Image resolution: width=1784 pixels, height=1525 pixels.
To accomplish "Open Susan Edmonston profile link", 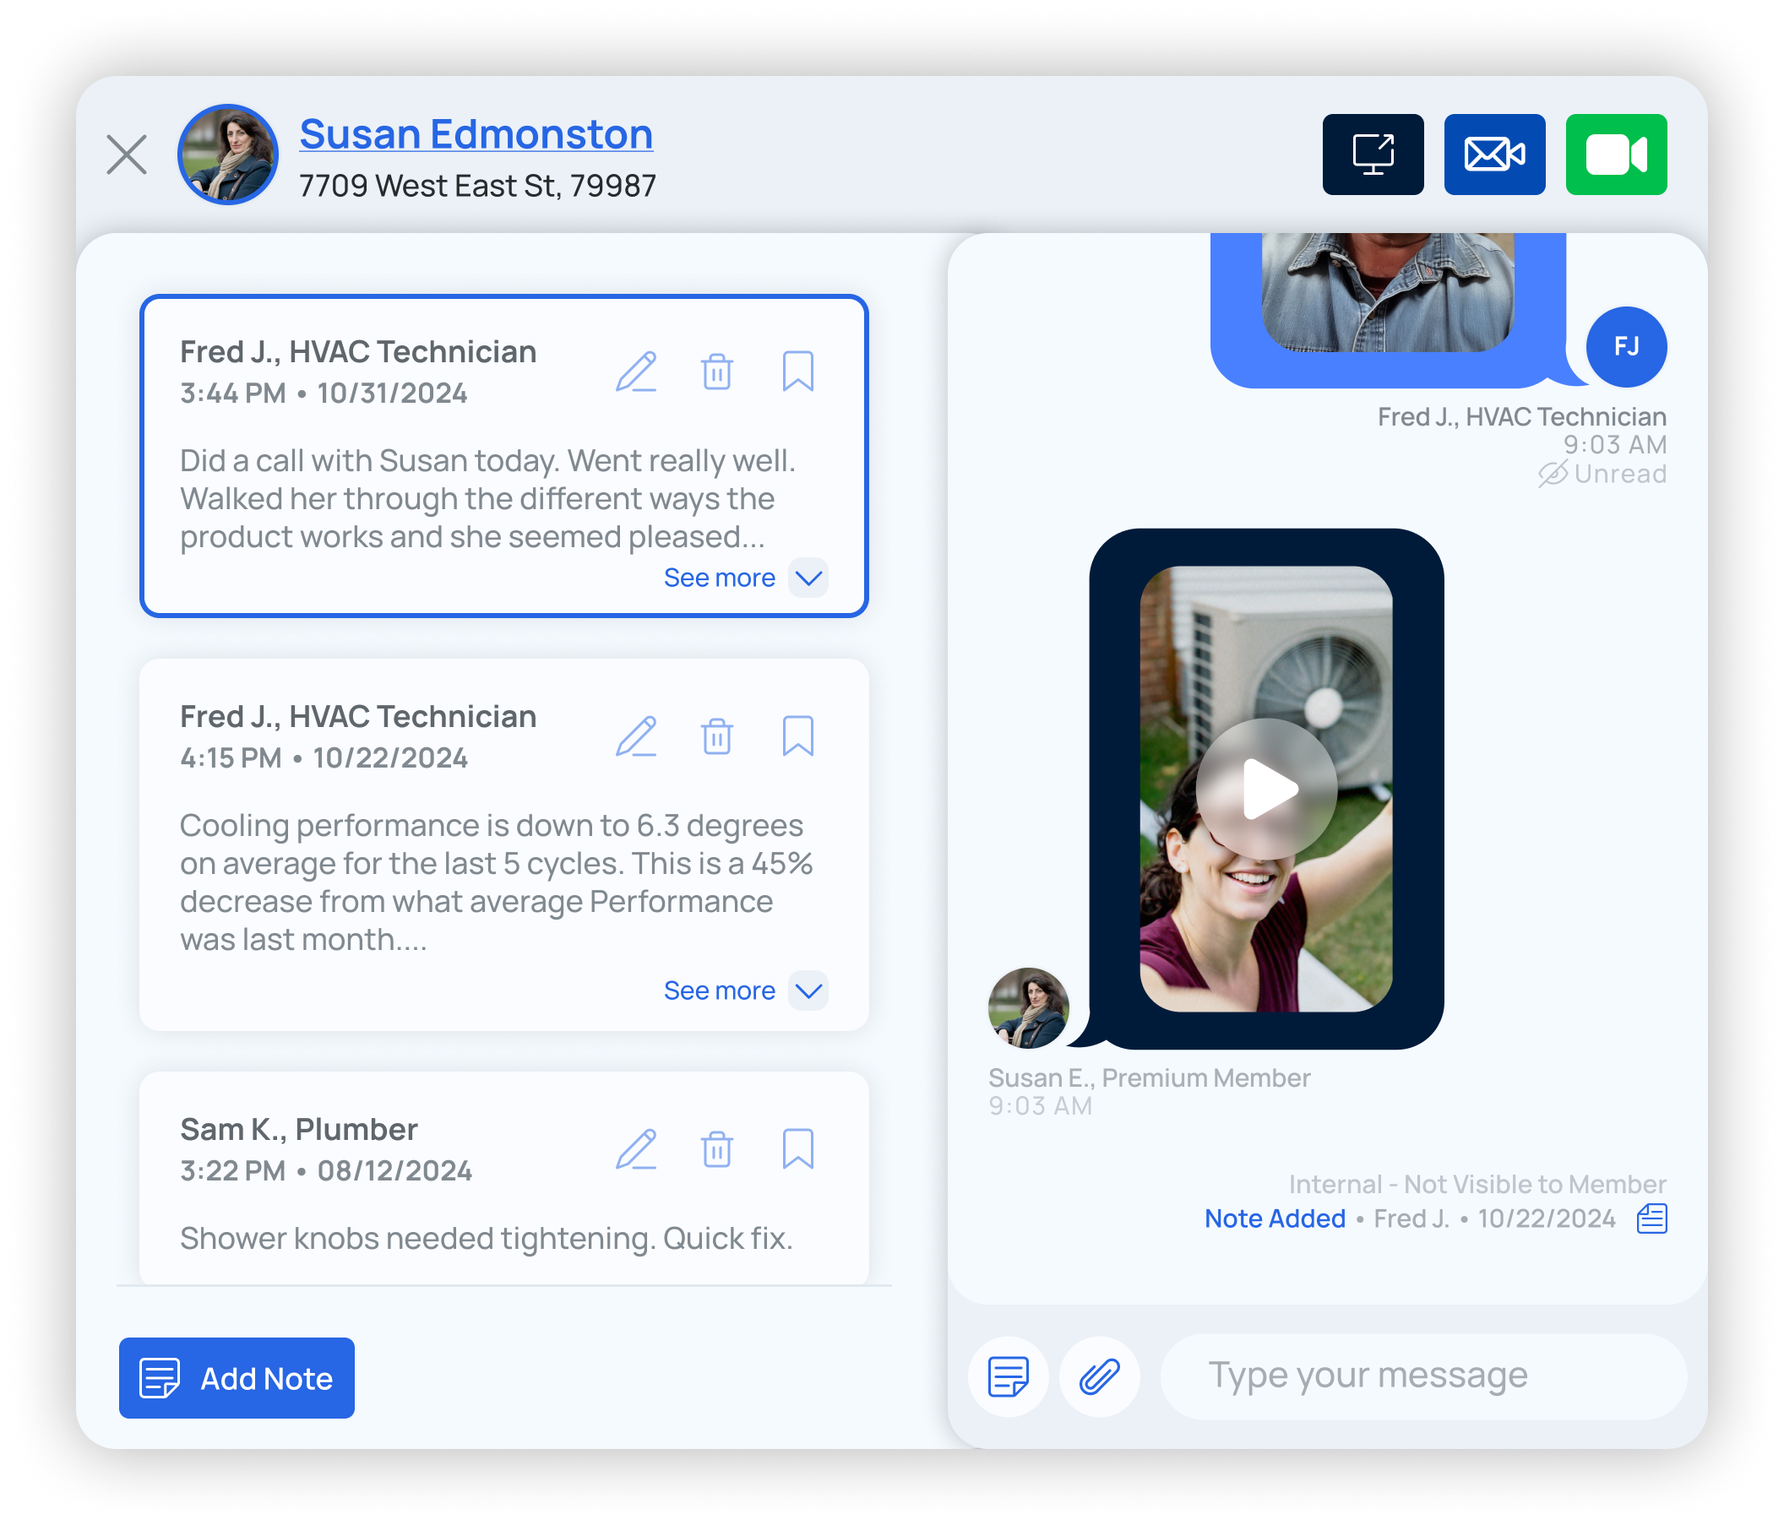I will [x=476, y=134].
